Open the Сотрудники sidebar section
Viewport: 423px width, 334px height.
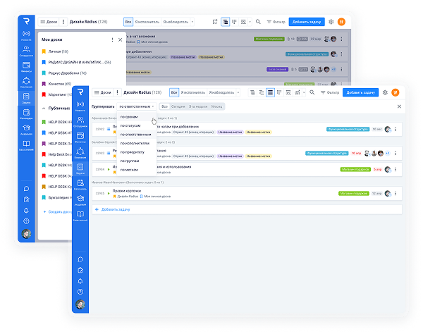point(81,120)
